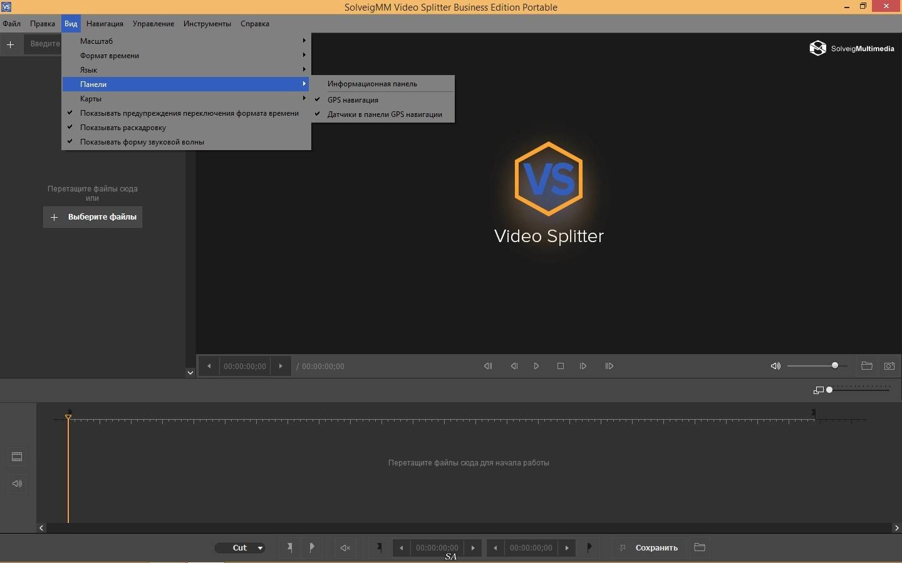Click the SolveigMultimedia logo
Image resolution: width=902 pixels, height=563 pixels.
tap(852, 48)
